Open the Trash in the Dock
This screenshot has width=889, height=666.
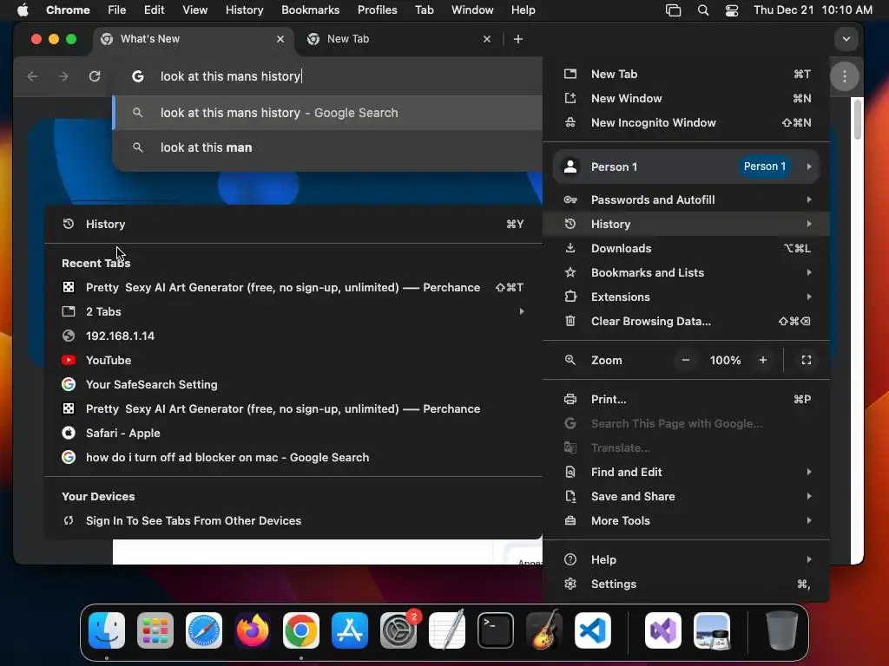782,630
